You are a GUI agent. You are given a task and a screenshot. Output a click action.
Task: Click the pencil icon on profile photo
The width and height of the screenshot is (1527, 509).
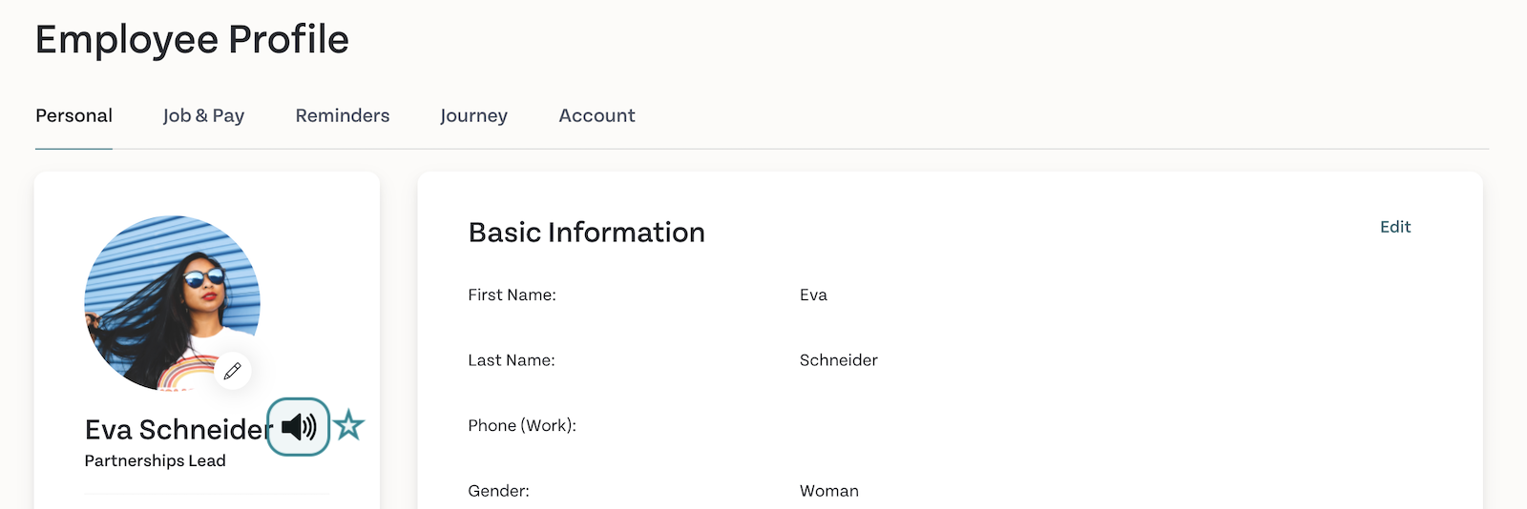tap(232, 371)
